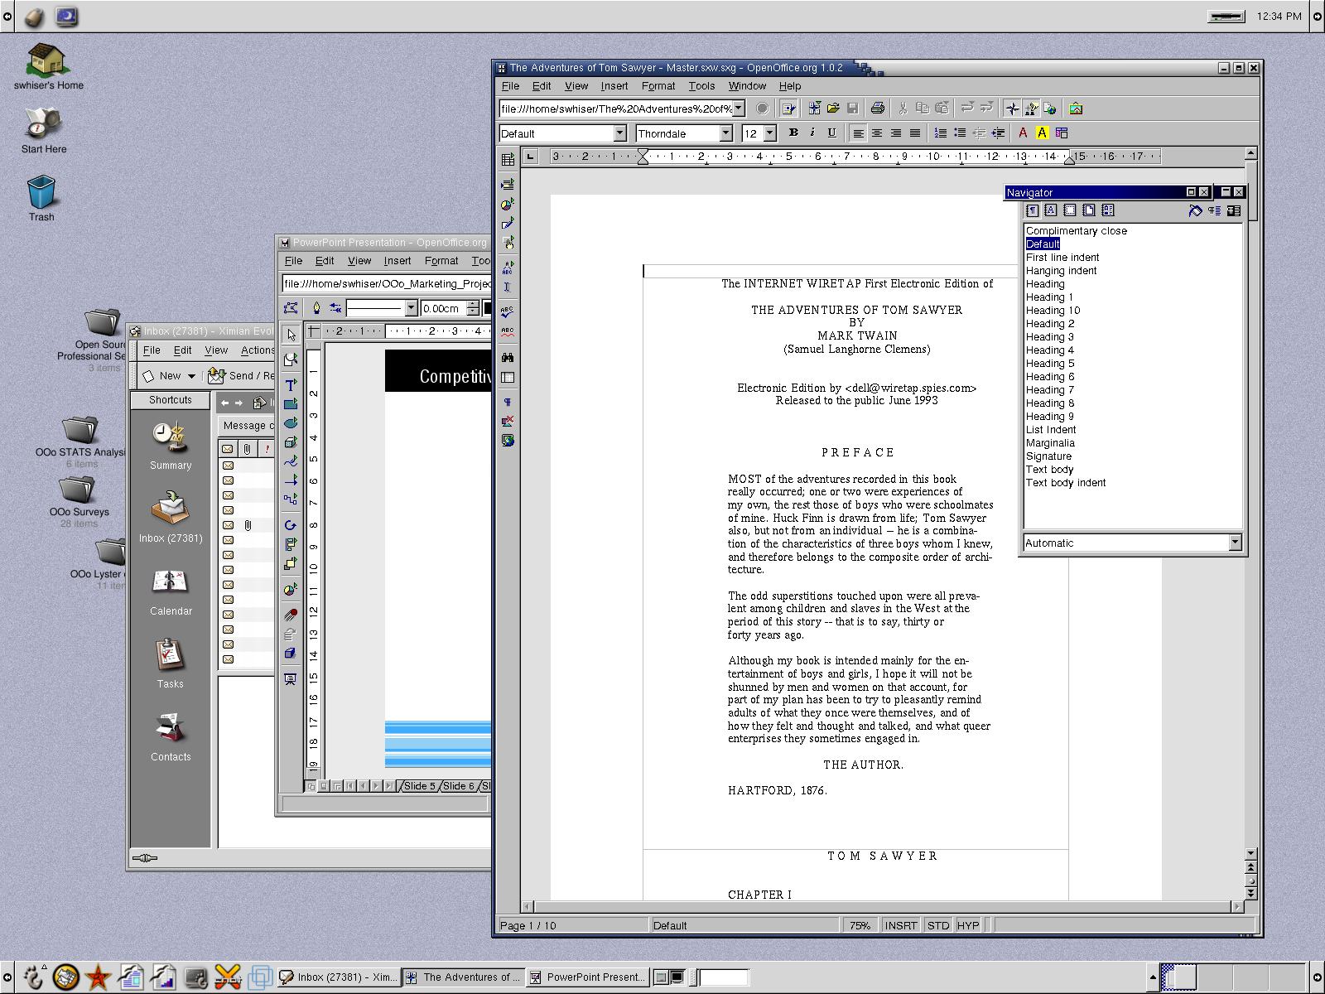Click the Rotate tool in Impress toolbar

pos(291,525)
